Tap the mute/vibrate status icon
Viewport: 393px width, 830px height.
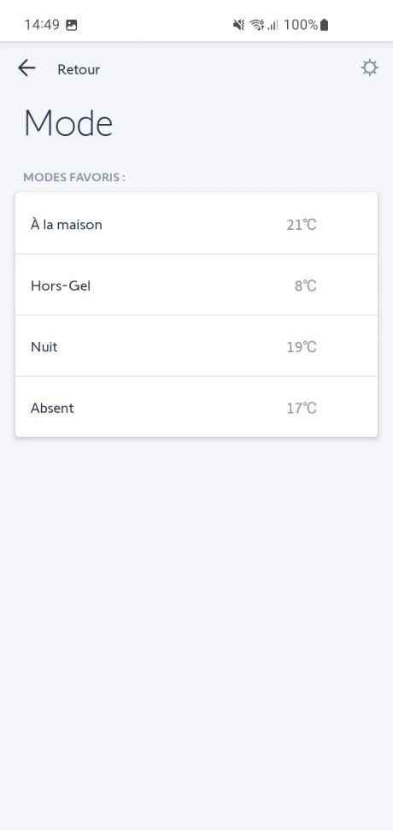point(238,24)
